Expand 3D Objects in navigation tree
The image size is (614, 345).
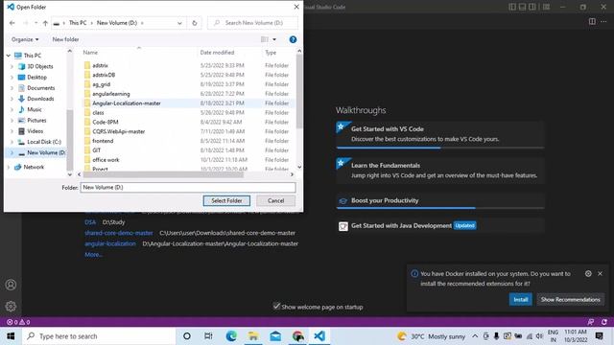[12, 66]
